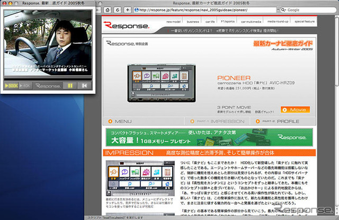Screen dimensions: 339x220
Task: Open the new model nav item
Action: tap(173, 22)
